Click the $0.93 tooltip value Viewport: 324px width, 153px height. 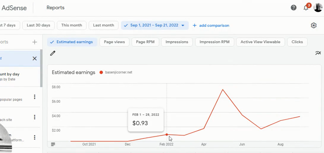pos(140,123)
